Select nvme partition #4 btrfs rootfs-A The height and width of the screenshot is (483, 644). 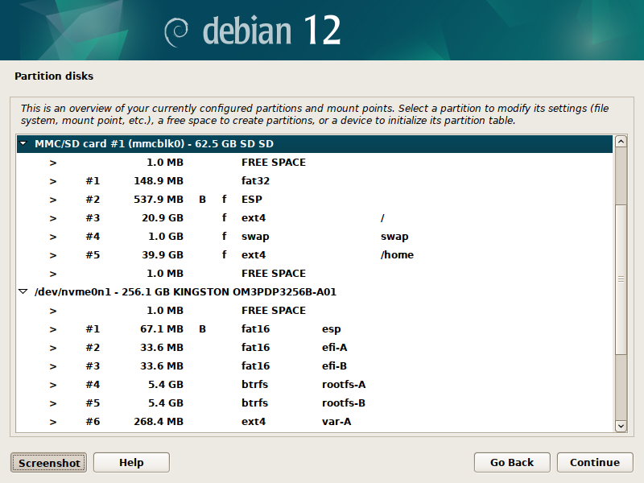(x=315, y=384)
